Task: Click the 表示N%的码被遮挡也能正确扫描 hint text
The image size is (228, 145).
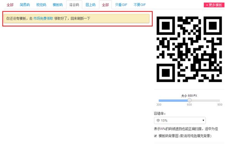Action: coord(186,129)
